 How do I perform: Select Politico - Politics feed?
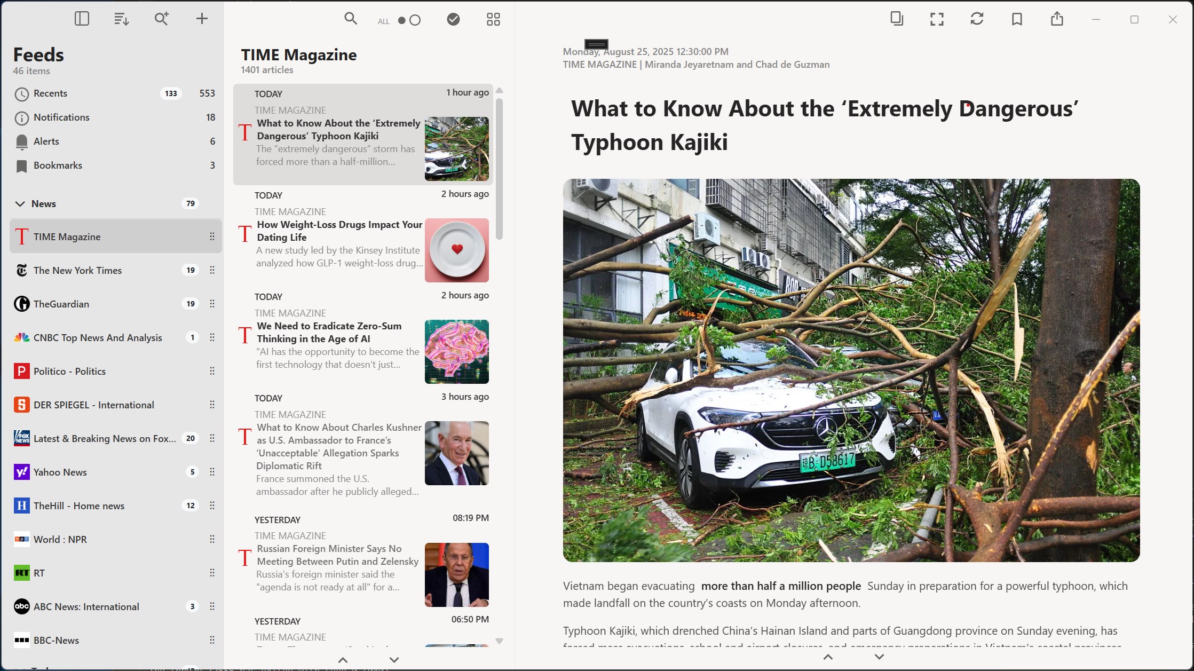(x=116, y=371)
